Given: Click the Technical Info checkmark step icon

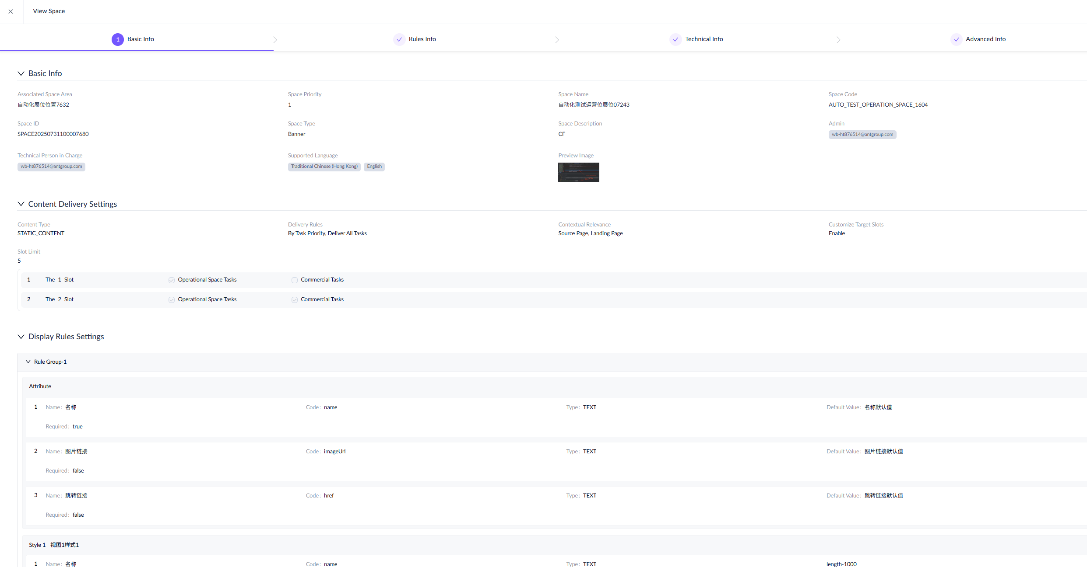Looking at the screenshot, I should point(675,39).
